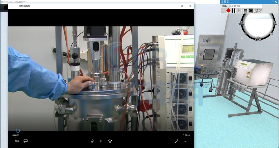
Task: Click the lightning bolt icon in the simulation toolbar
Action: point(224,11)
